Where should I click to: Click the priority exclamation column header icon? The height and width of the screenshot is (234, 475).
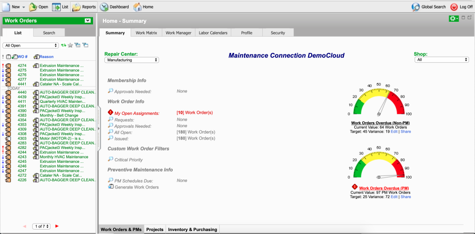click(x=3, y=56)
